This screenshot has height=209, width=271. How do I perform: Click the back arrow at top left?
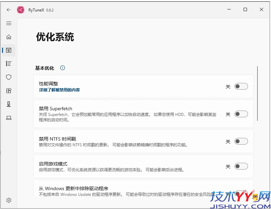[9, 10]
